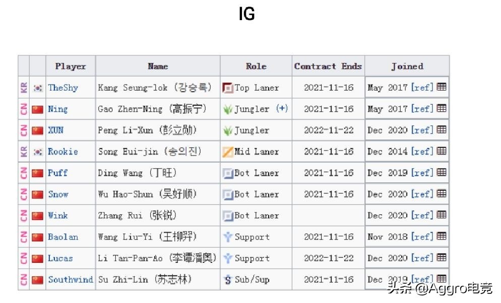Open the [ref] link in Ning's Joined cell
This screenshot has height=303, width=501.
click(422, 109)
